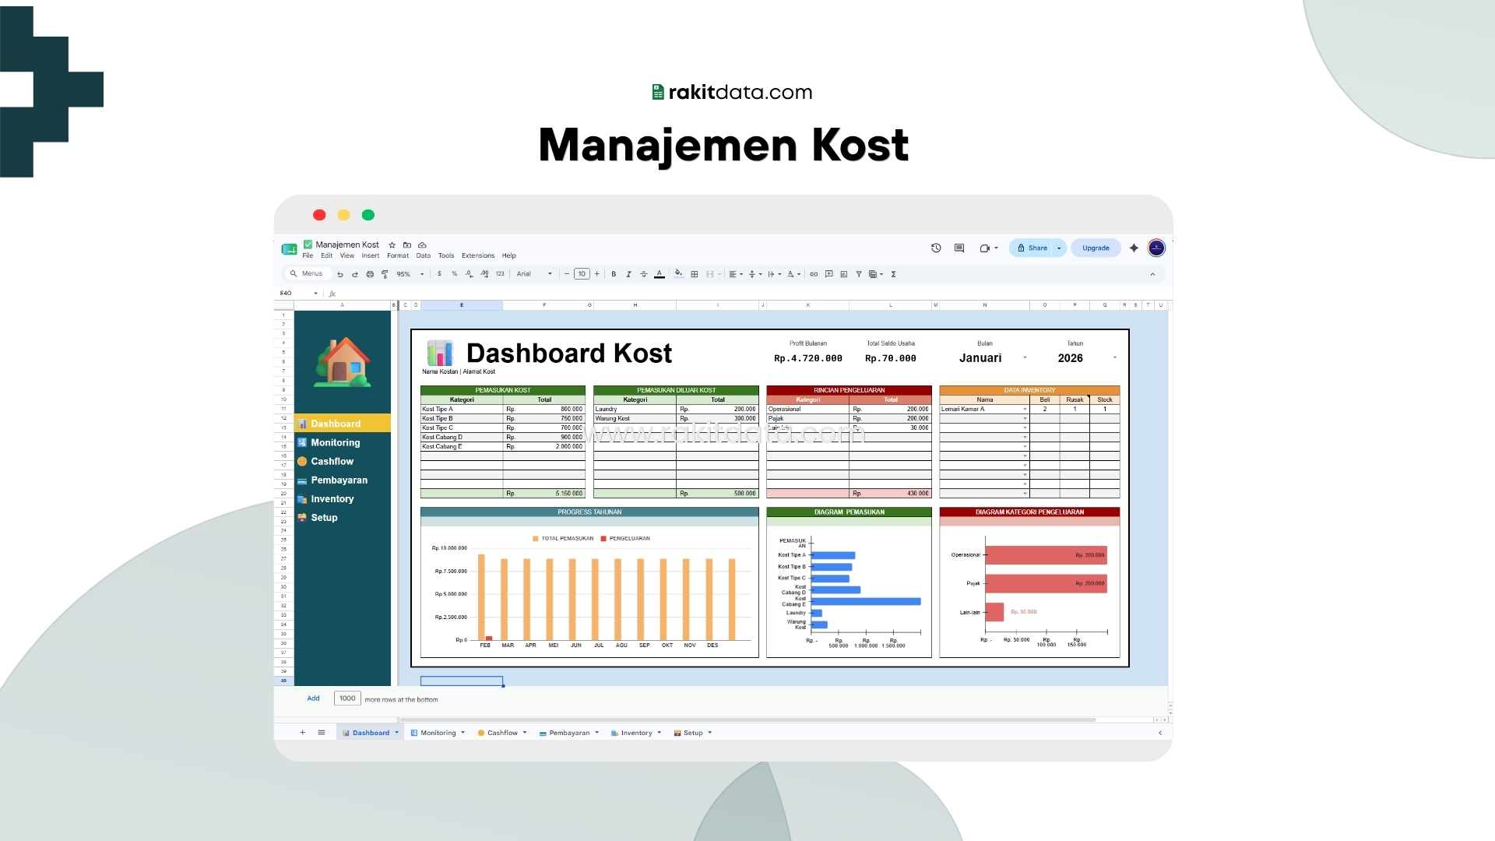Open the Google account avatar
Viewport: 1495px width, 841px height.
[x=1156, y=248]
